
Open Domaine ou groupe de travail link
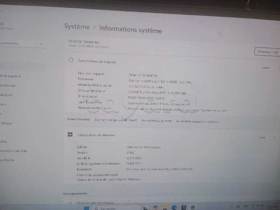tap(116, 120)
